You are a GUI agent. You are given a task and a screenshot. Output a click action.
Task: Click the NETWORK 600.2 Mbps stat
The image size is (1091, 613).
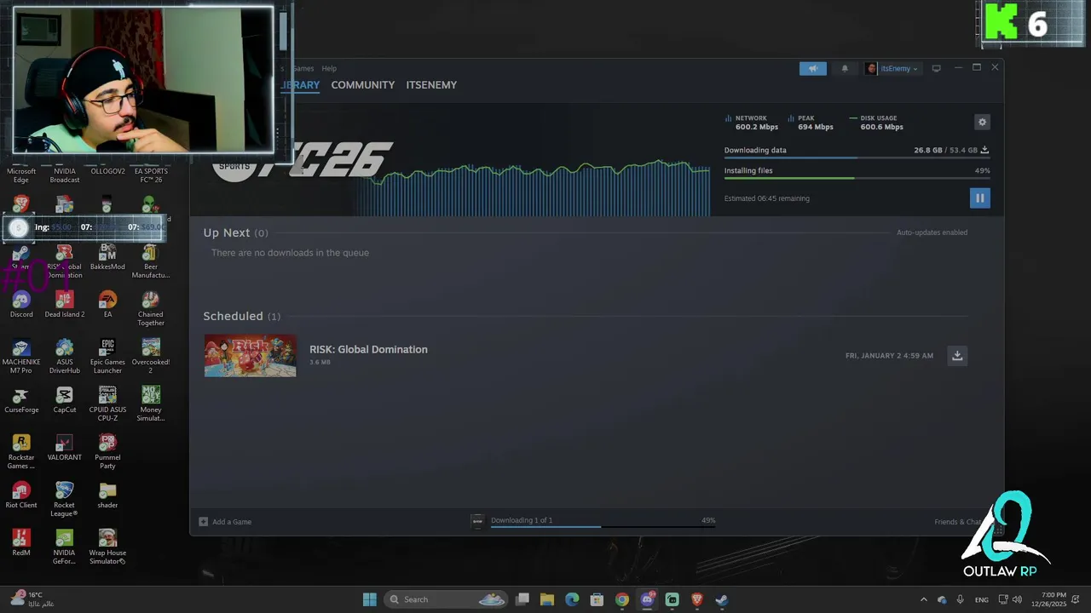point(752,123)
